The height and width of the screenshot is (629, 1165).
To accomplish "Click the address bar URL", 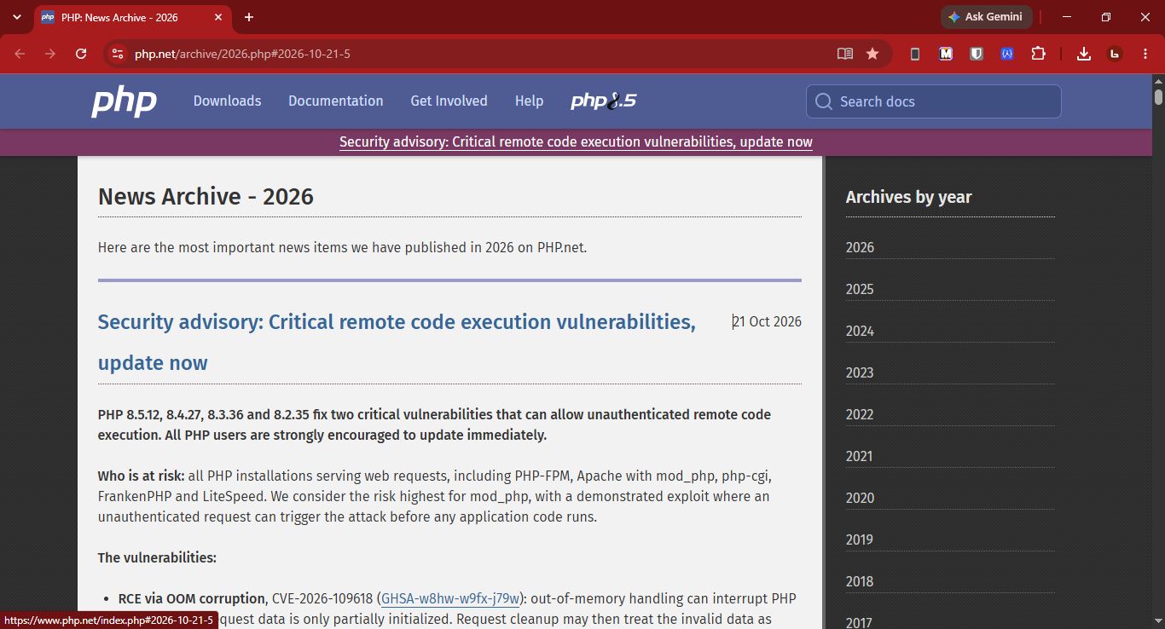I will (242, 54).
